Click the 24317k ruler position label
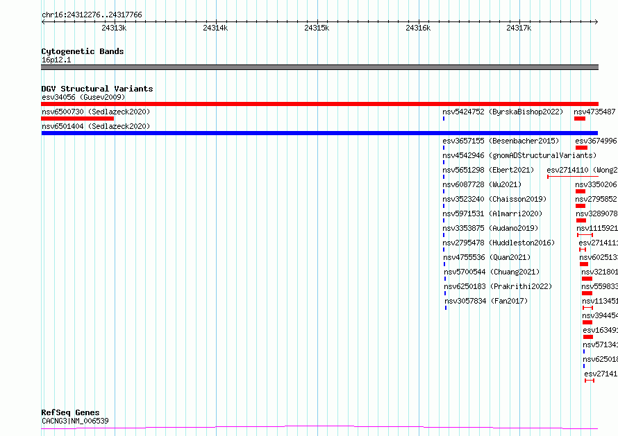Image resolution: width=618 pixels, height=436 pixels. 519,28
